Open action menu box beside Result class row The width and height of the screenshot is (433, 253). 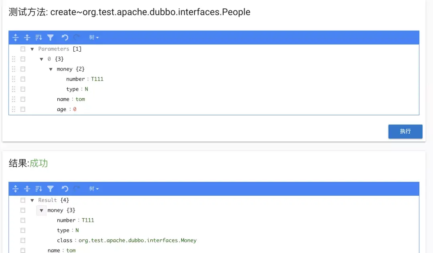pos(23,240)
